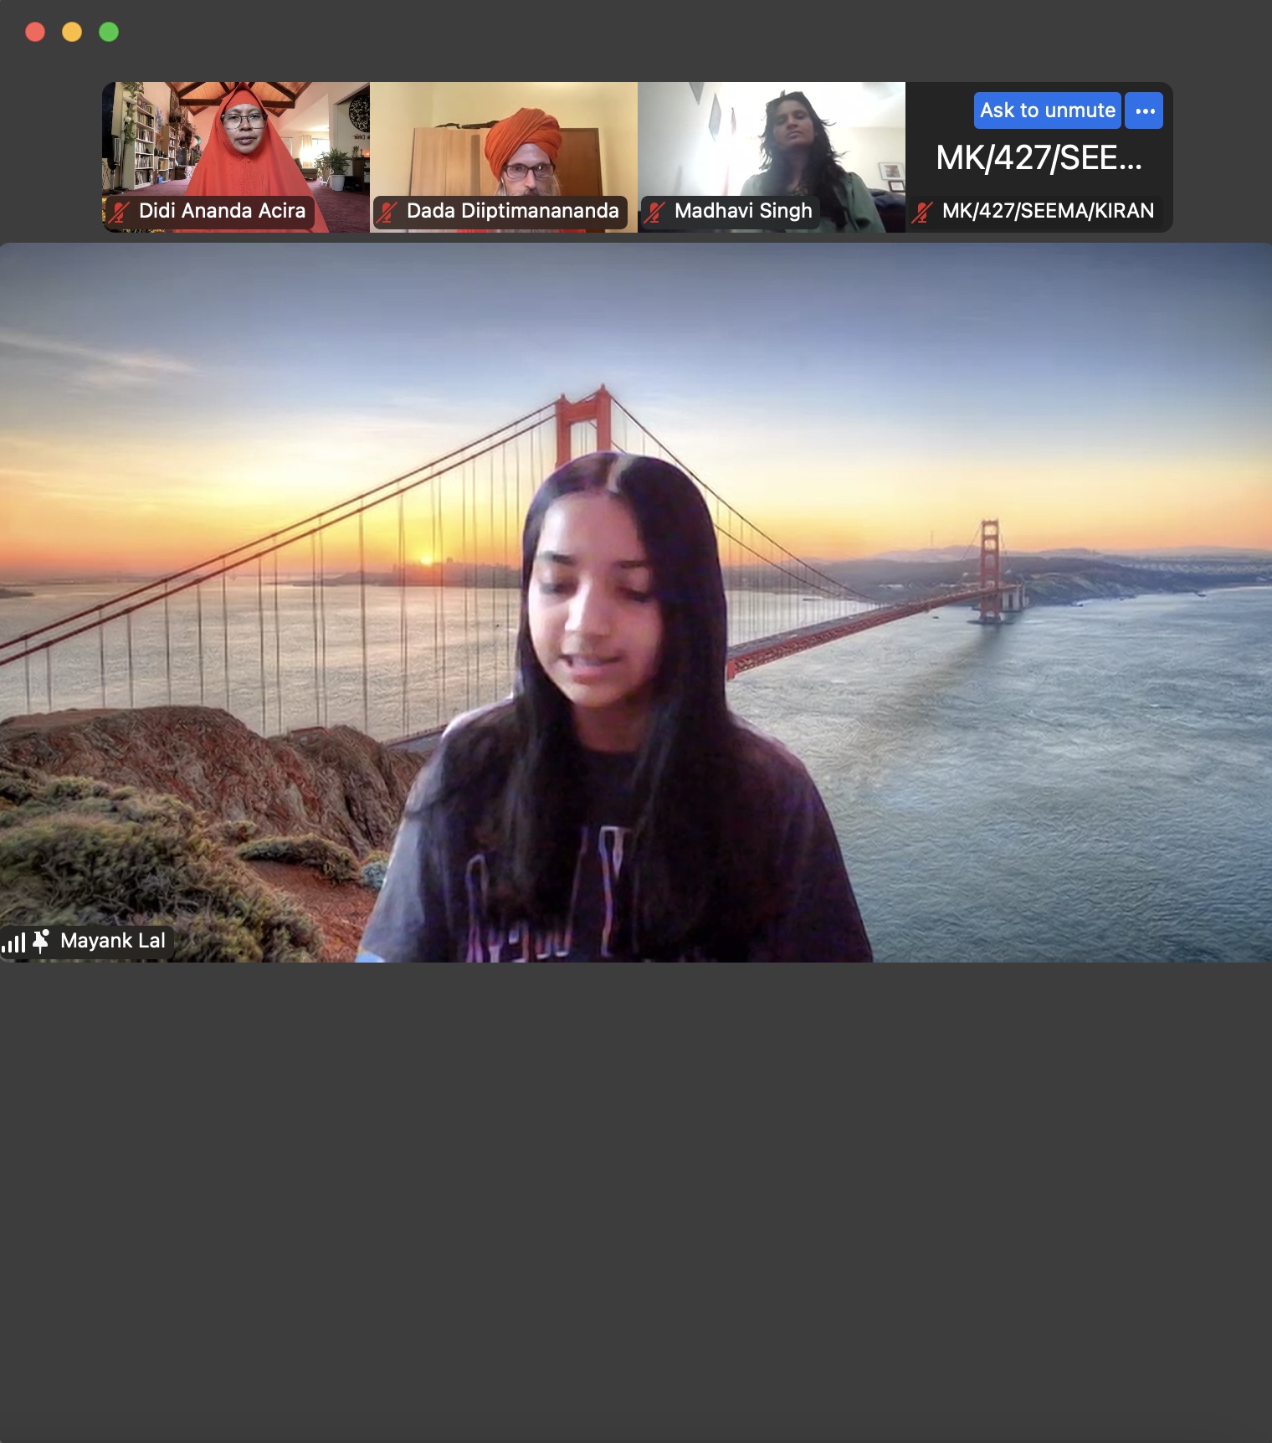Image resolution: width=1272 pixels, height=1443 pixels.
Task: Click the muted mic icon beside MK/427/SEEMA/KIRAN
Action: (x=922, y=212)
